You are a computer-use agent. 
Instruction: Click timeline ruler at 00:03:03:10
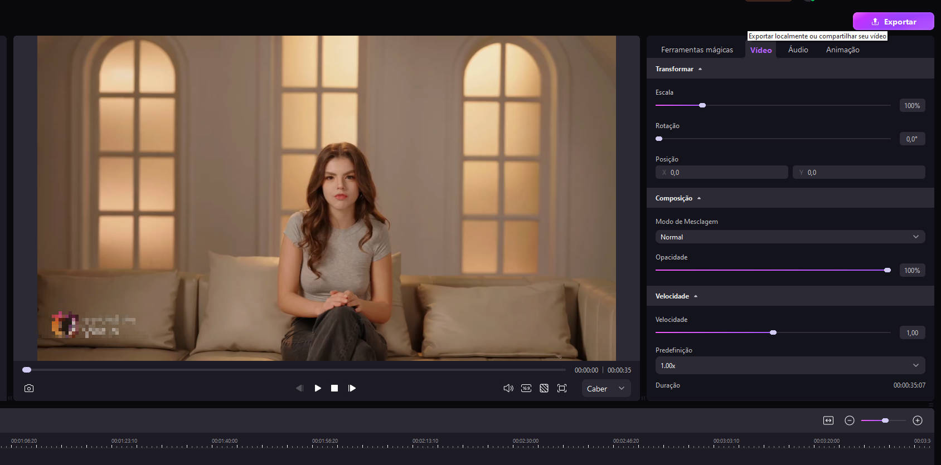[726, 441]
